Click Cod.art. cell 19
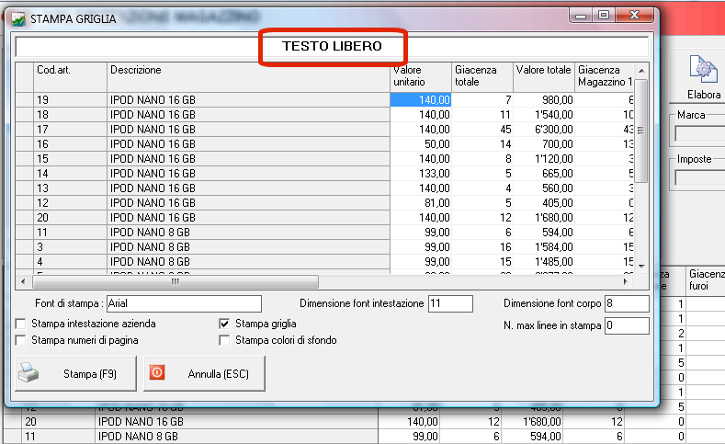725x444 pixels. pyautogui.click(x=70, y=100)
